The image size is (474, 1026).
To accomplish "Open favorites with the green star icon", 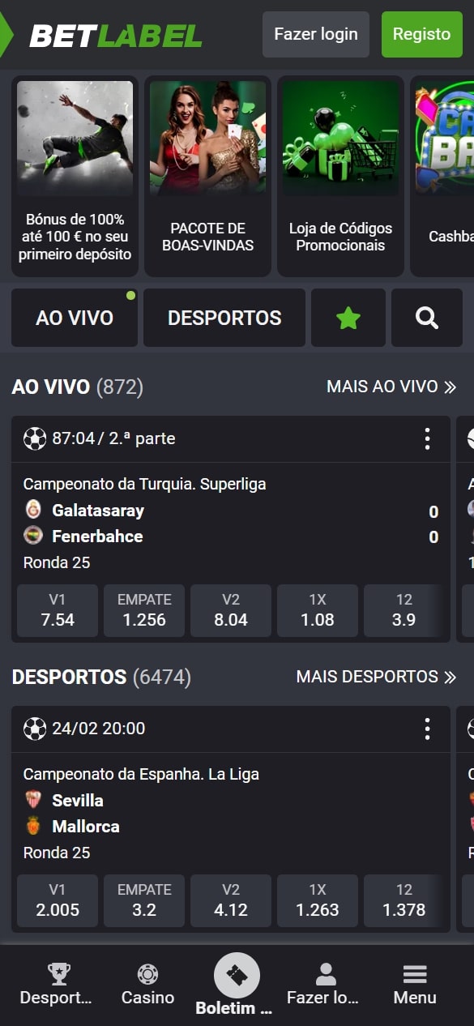I will (x=348, y=318).
